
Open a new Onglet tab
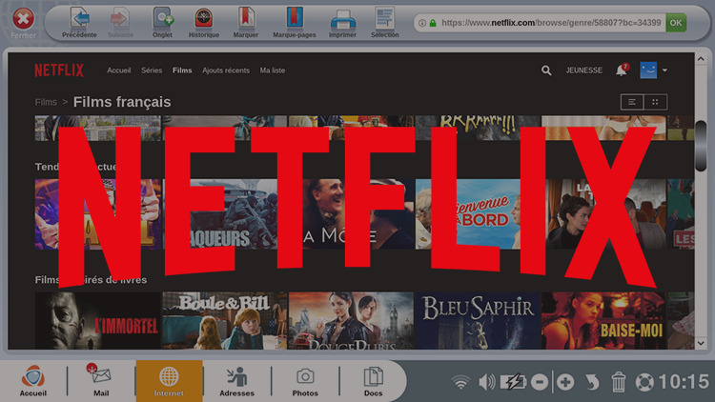tap(162, 19)
